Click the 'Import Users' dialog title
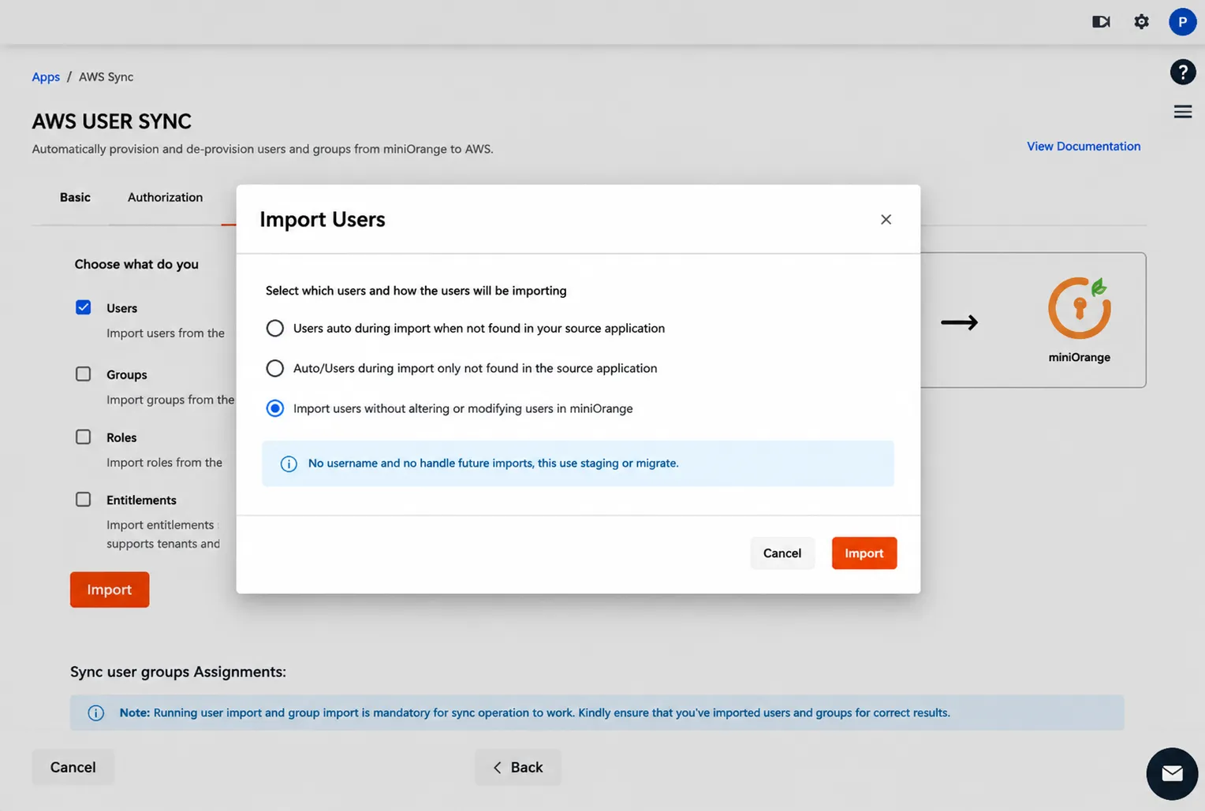The height and width of the screenshot is (811, 1205). click(323, 219)
